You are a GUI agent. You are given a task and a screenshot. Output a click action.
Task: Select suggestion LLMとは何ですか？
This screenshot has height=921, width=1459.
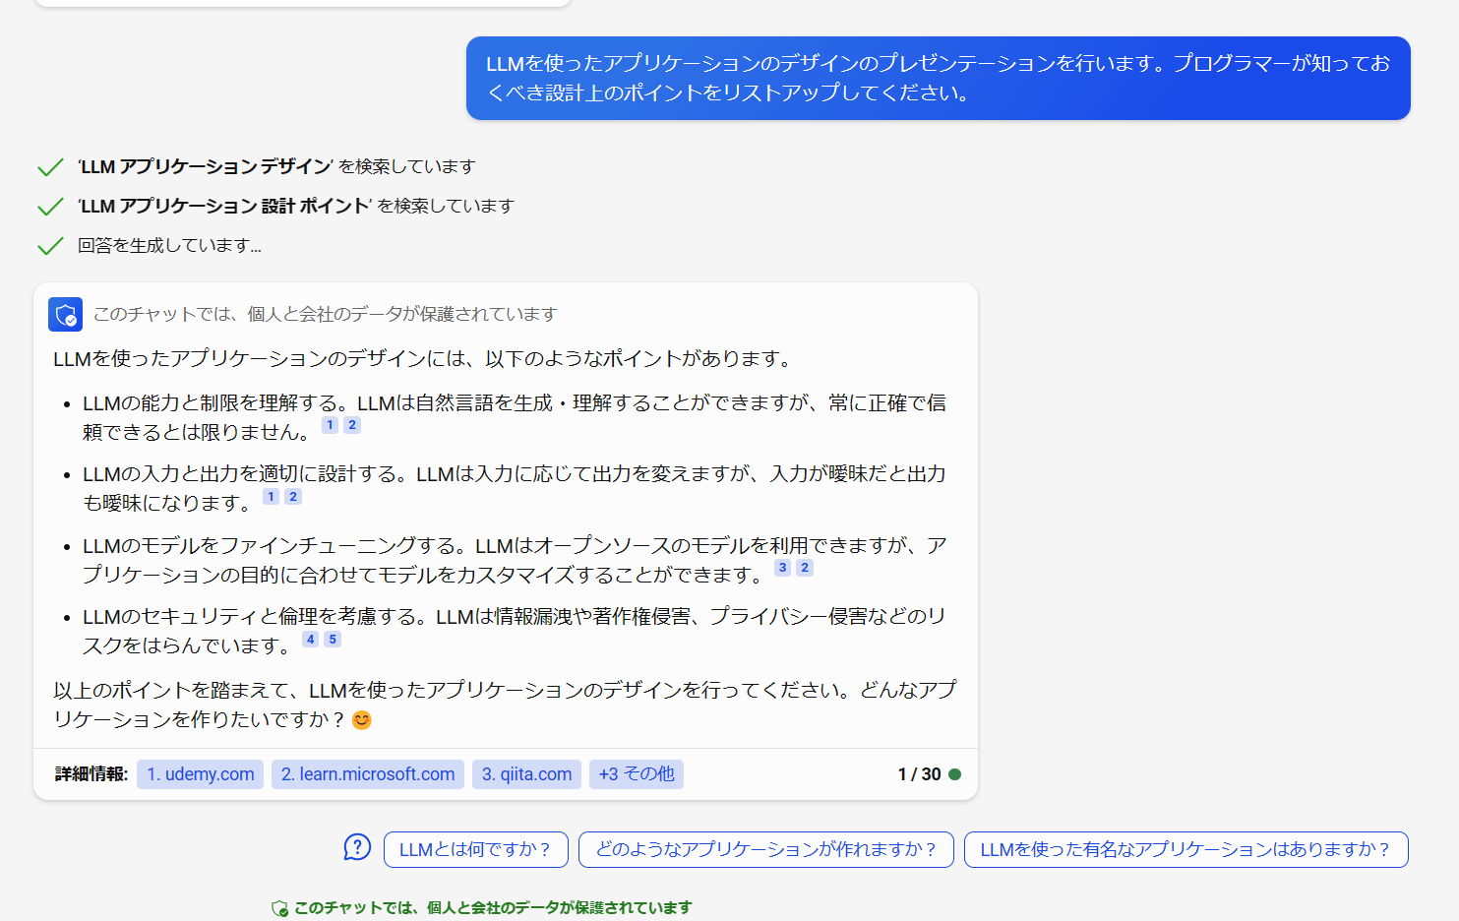(476, 849)
